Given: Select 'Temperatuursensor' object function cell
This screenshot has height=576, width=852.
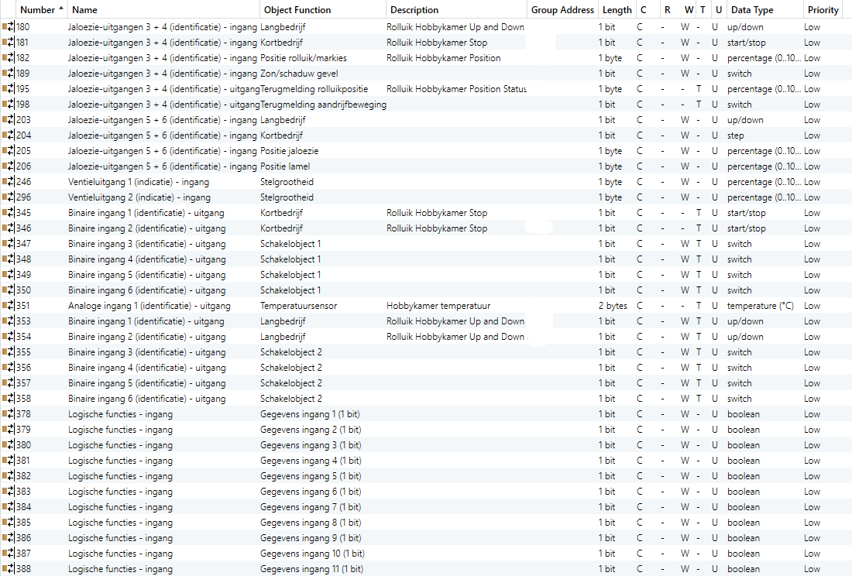Looking at the screenshot, I should coord(298,306).
